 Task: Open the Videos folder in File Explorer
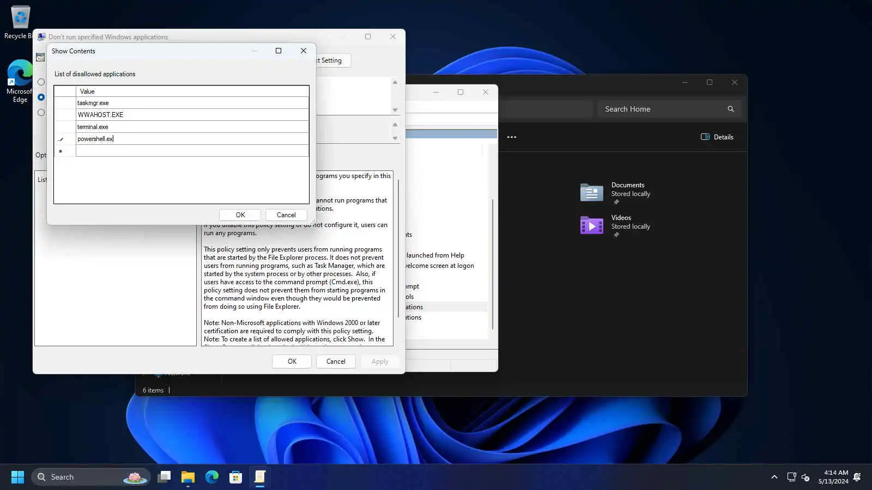click(616, 225)
